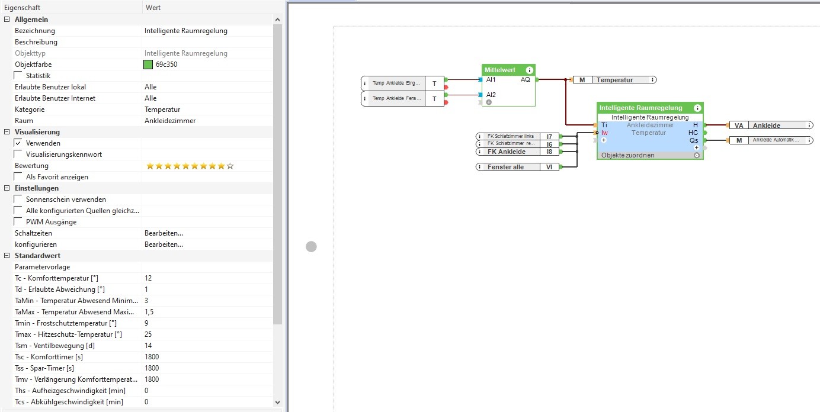Click the green Objektfarbe color swatch
The height and width of the screenshot is (412, 820).
tap(148, 65)
